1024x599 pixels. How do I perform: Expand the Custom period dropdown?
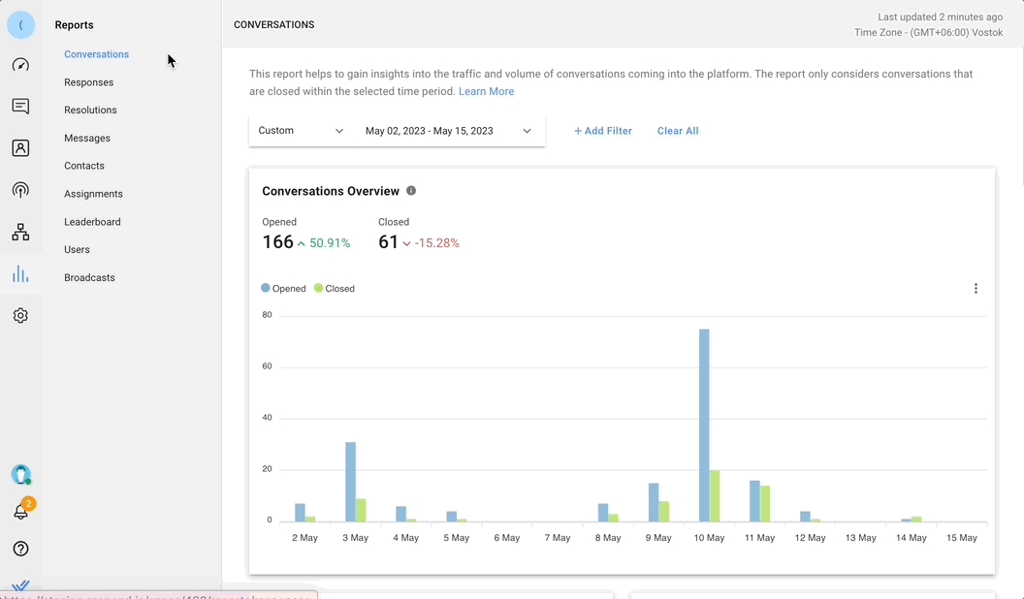tap(302, 131)
